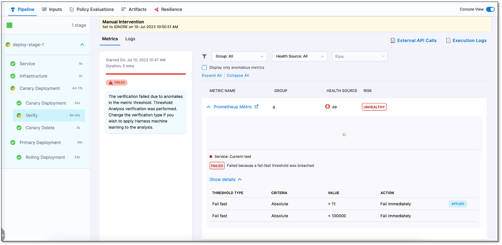The image size is (502, 245).
Task: Open the Group: All dropdown
Action: coord(239,56)
